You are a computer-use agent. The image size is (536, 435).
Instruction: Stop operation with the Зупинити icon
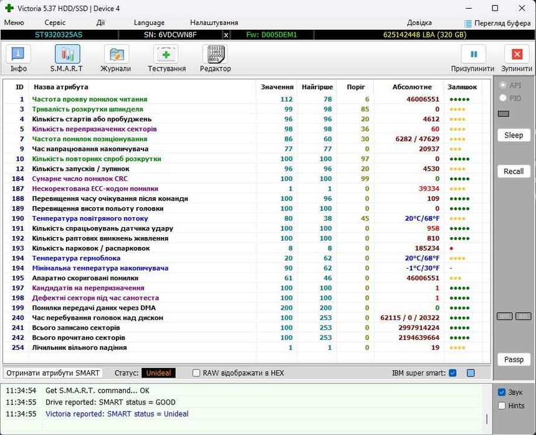click(x=517, y=58)
